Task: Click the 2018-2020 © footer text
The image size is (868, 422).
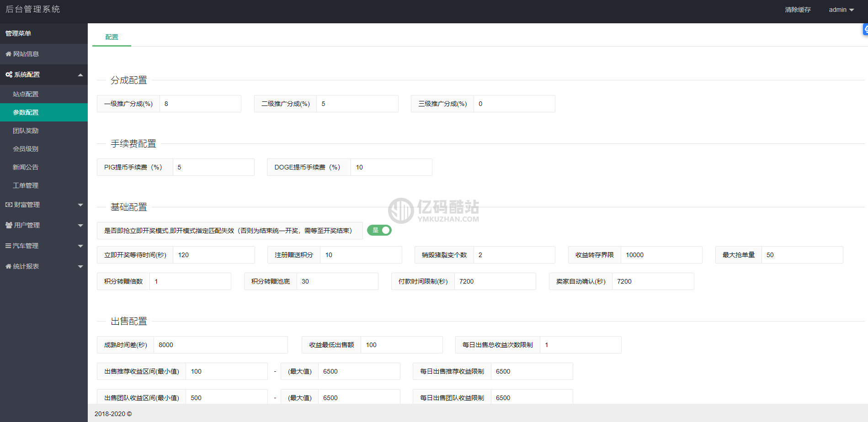Action: tap(113, 414)
